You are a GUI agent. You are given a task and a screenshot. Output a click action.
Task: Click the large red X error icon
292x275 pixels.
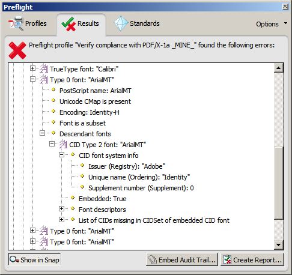[x=17, y=50]
